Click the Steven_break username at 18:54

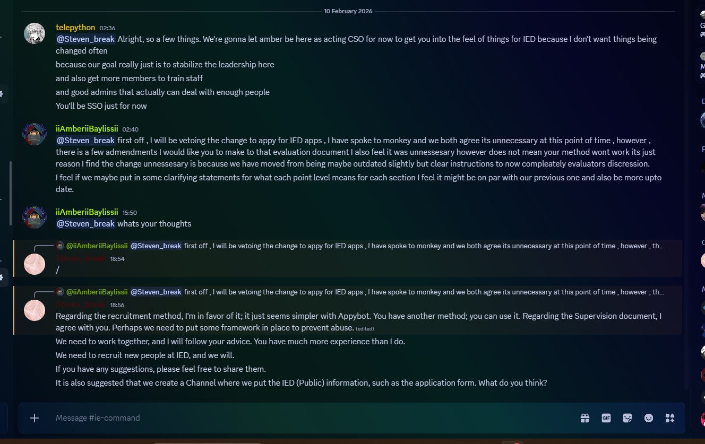pyautogui.click(x=81, y=258)
